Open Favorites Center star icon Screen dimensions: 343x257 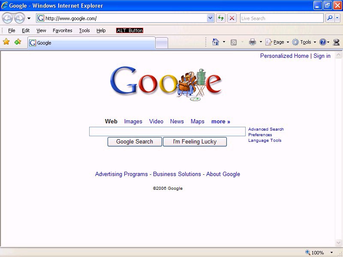point(6,42)
